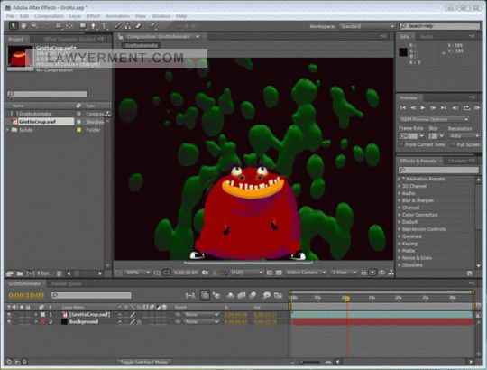
Task: Enable motion blur for timeline layers
Action: (253, 295)
